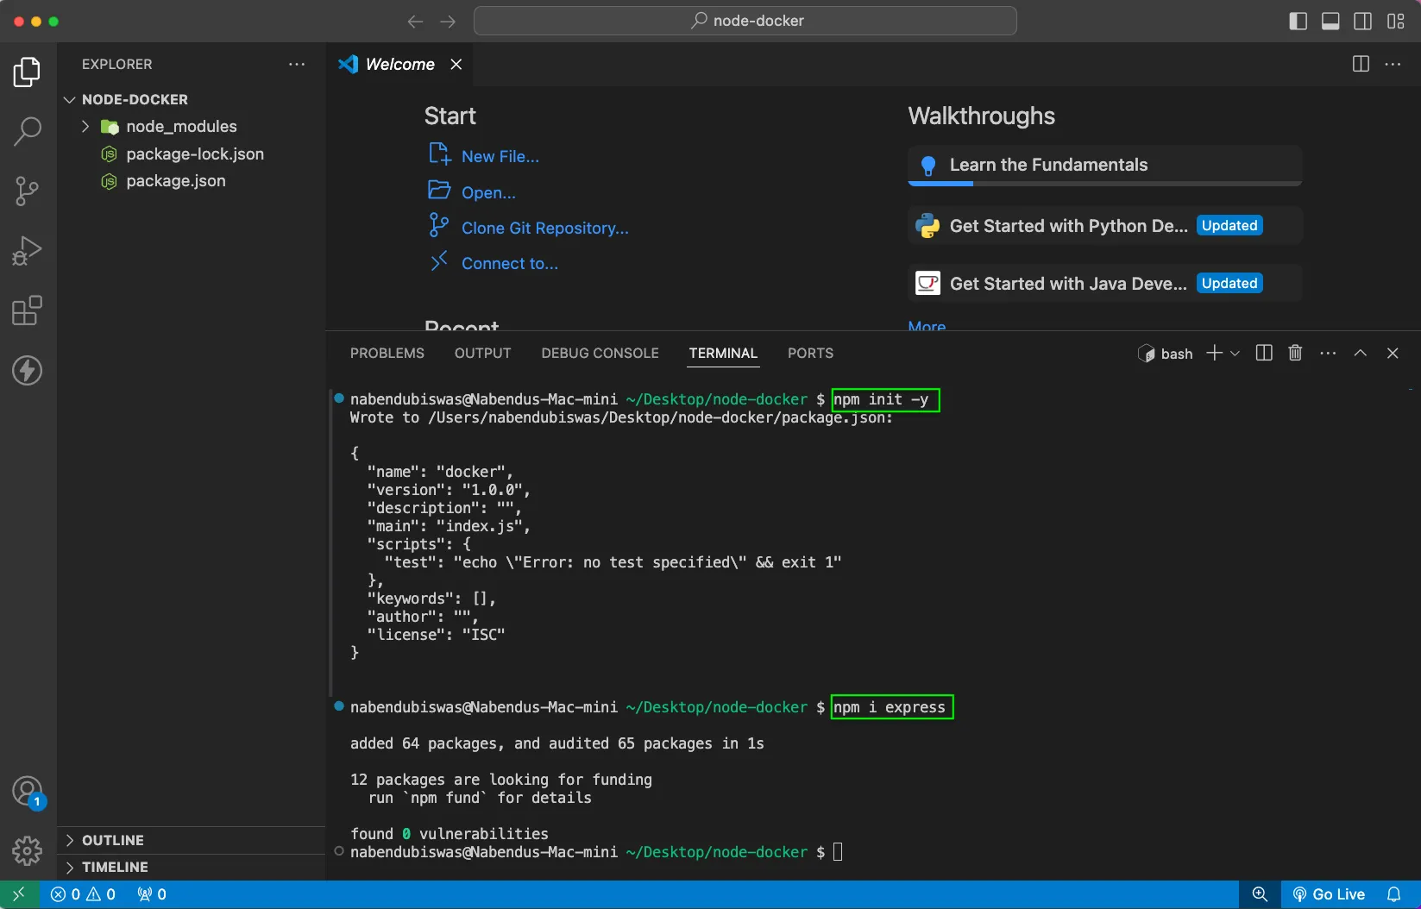Switch to the PORTS panel tab
The width and height of the screenshot is (1421, 909).
810,353
